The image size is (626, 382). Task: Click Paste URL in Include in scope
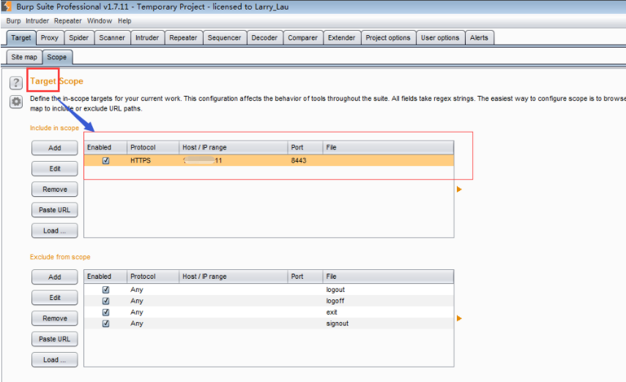(55, 210)
